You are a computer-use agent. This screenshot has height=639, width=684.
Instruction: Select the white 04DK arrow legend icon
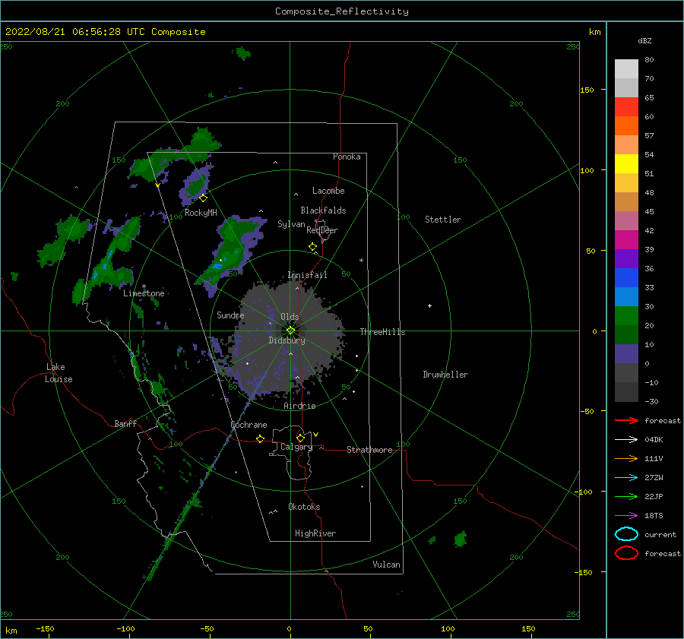(626, 439)
